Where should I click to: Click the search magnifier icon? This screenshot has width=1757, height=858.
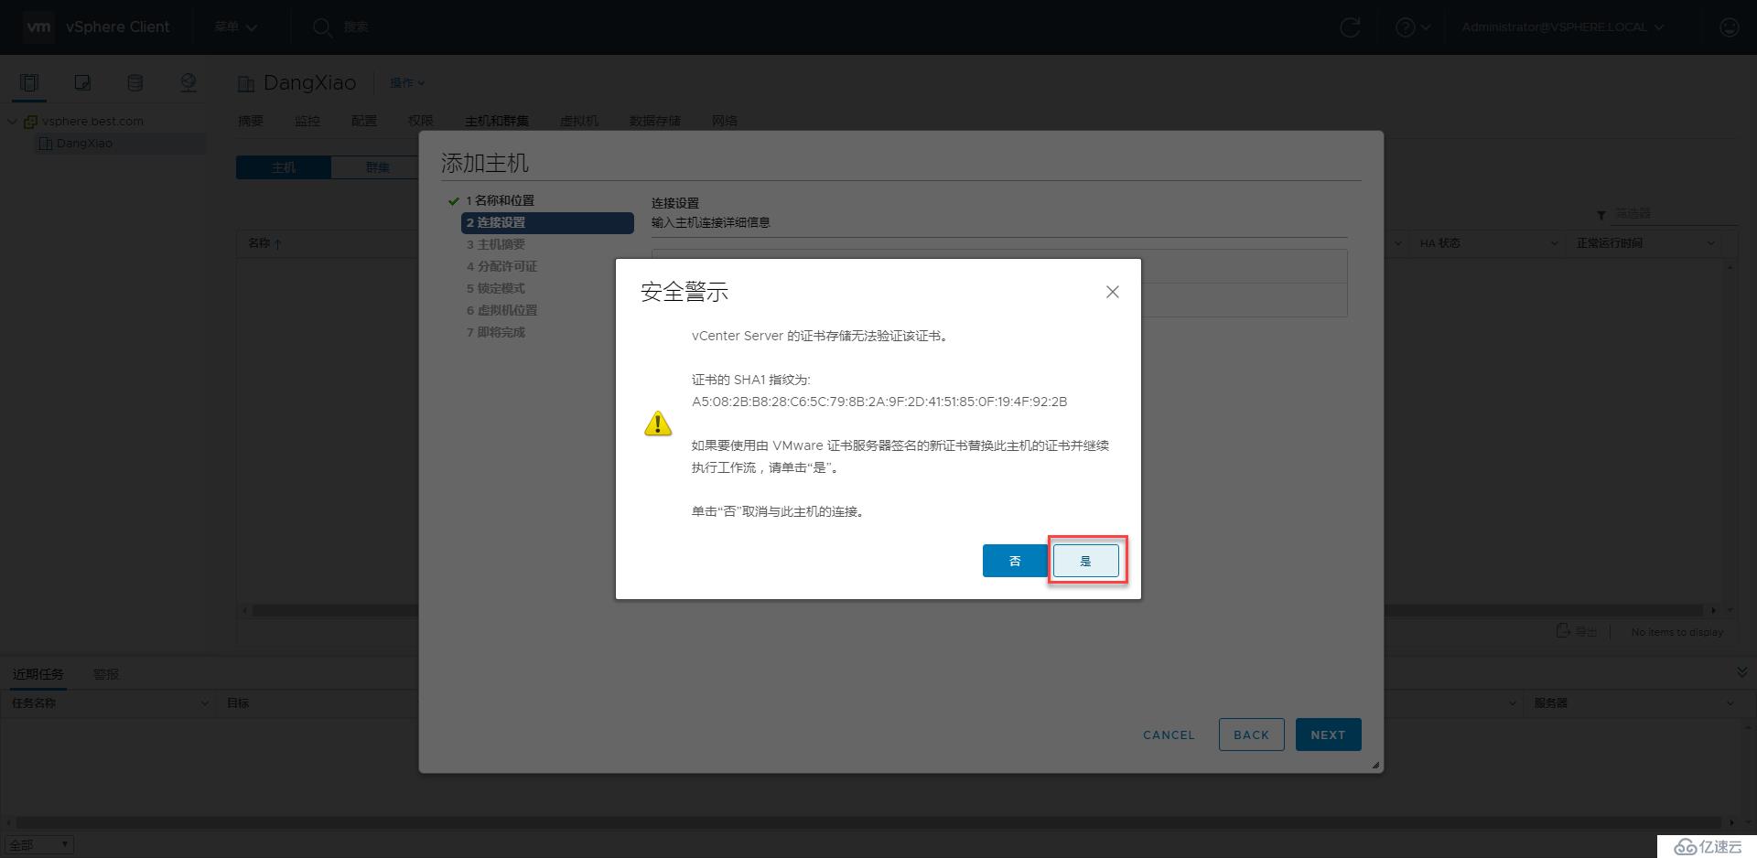pos(322,27)
